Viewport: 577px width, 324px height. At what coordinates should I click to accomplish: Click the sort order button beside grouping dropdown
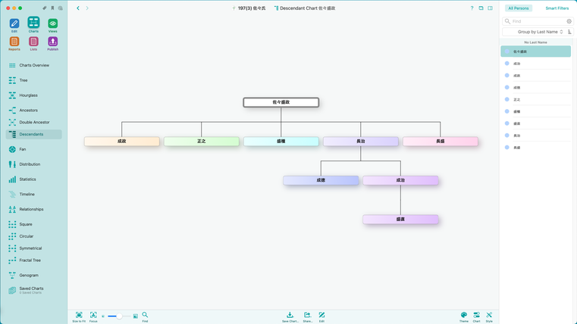(569, 32)
